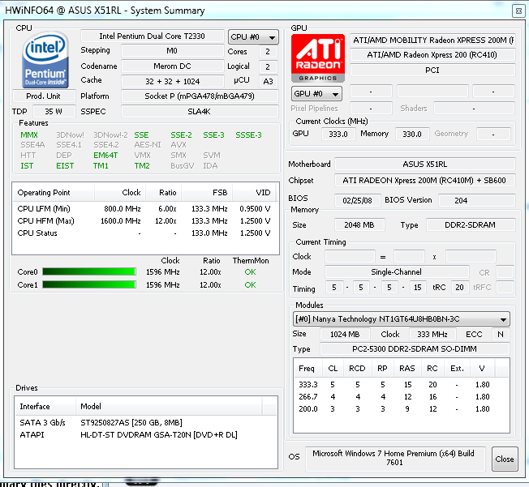Click the ATI Radeon Graphics logo
The width and height of the screenshot is (529, 487).
pos(318,58)
